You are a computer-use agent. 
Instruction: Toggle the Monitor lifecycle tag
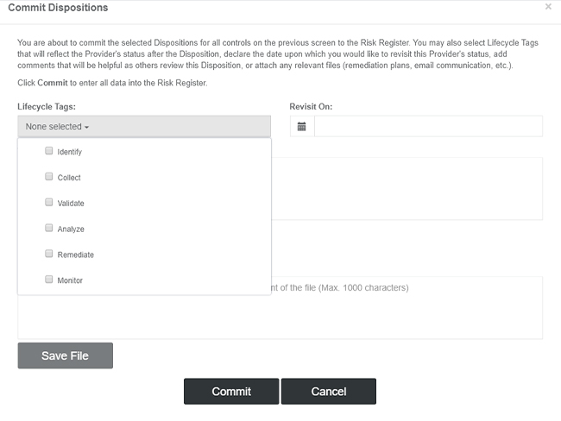point(49,280)
